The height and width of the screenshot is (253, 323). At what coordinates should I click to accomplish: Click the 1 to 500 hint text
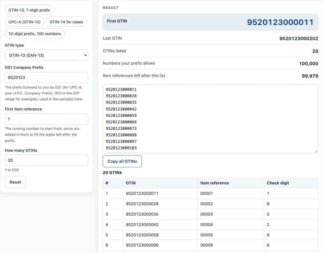point(12,170)
